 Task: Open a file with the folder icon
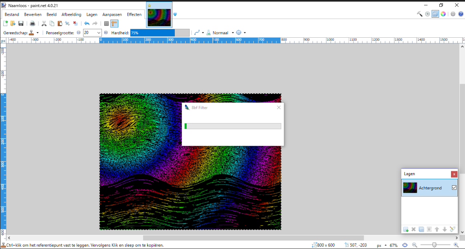pos(13,23)
